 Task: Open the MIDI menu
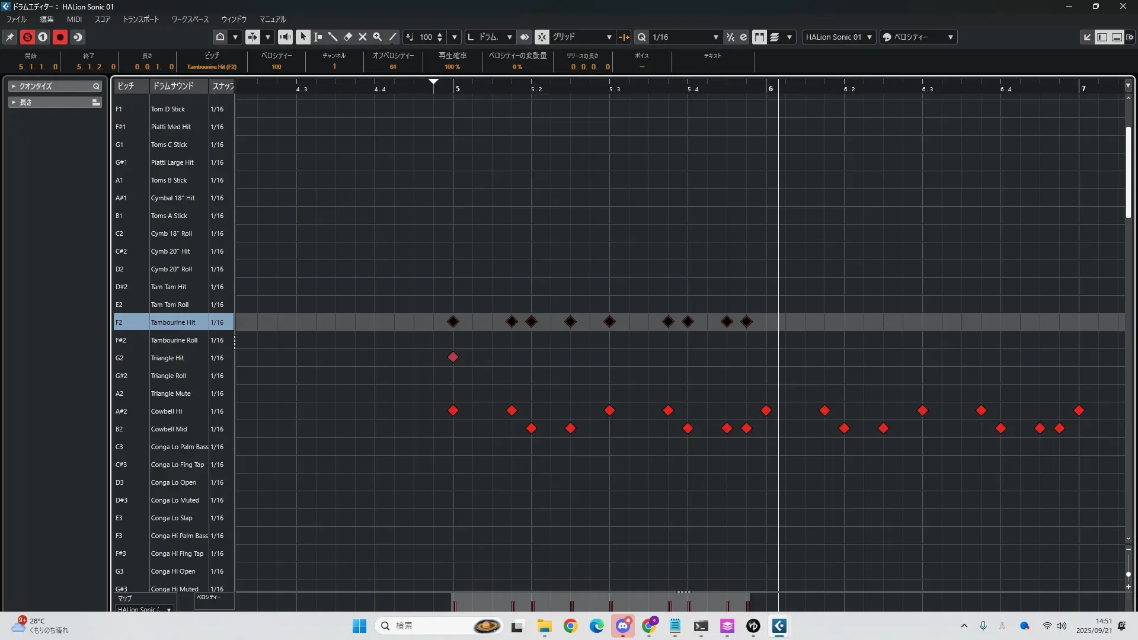pos(74,20)
